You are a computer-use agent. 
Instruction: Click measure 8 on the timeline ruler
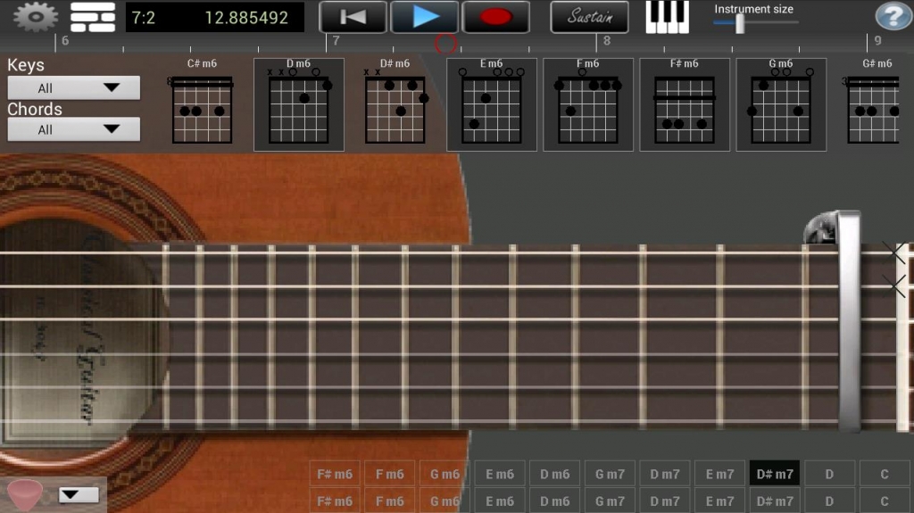(x=607, y=41)
